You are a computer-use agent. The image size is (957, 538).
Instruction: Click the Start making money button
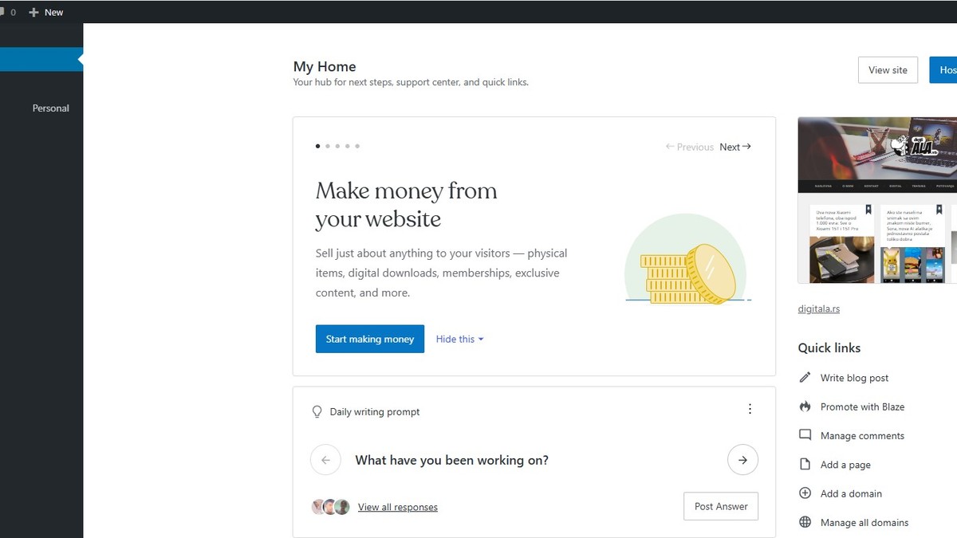click(370, 339)
